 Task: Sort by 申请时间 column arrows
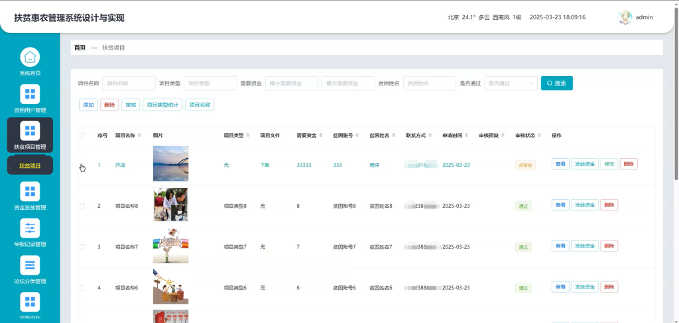(x=466, y=135)
